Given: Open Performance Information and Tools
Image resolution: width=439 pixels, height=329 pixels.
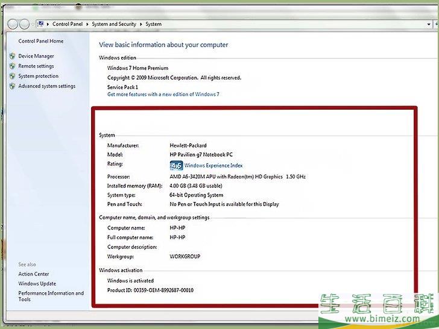Looking at the screenshot, I should (x=51, y=296).
